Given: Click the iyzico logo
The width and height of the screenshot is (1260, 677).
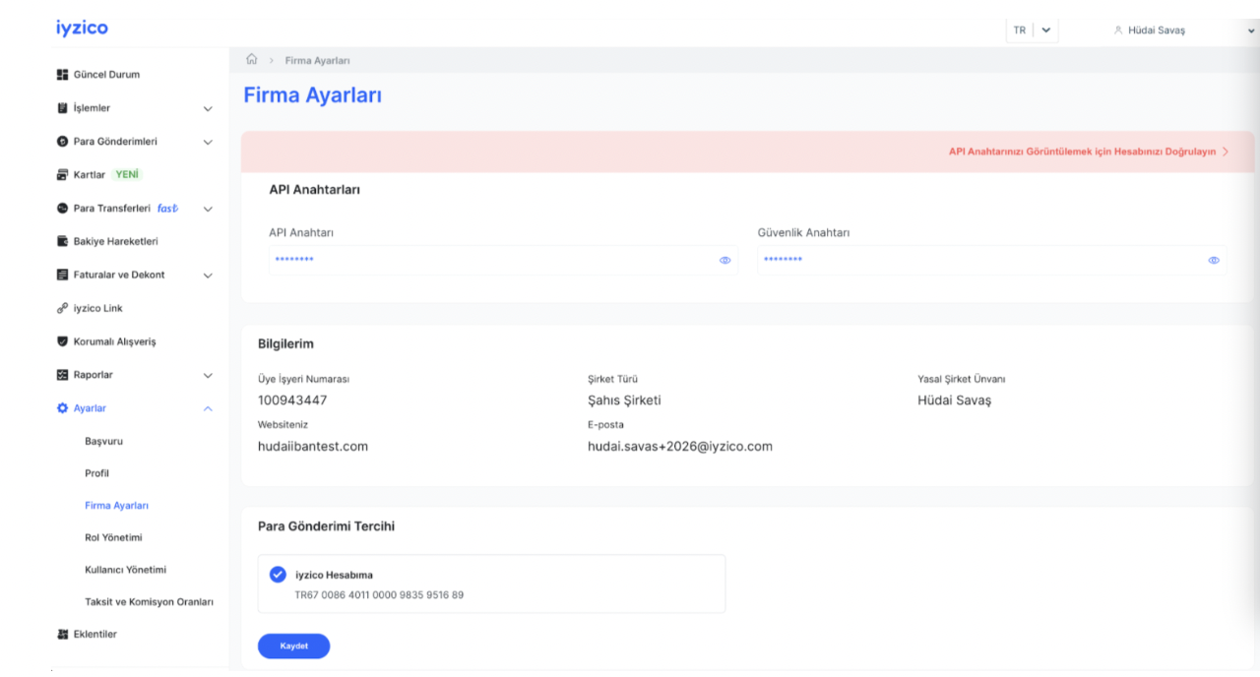Looking at the screenshot, I should 83,29.
